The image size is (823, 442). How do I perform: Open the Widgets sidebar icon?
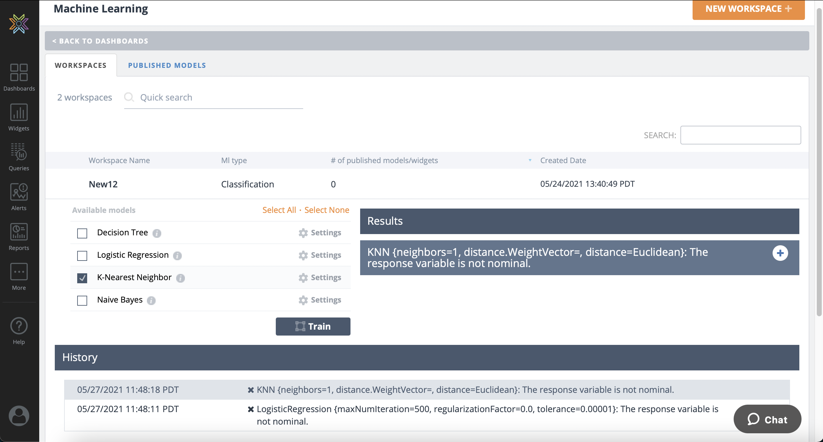coord(19,117)
